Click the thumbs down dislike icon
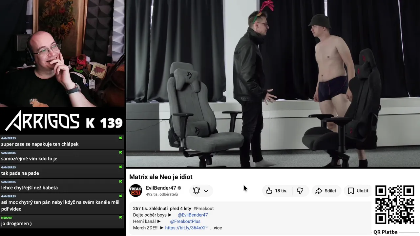 click(300, 191)
